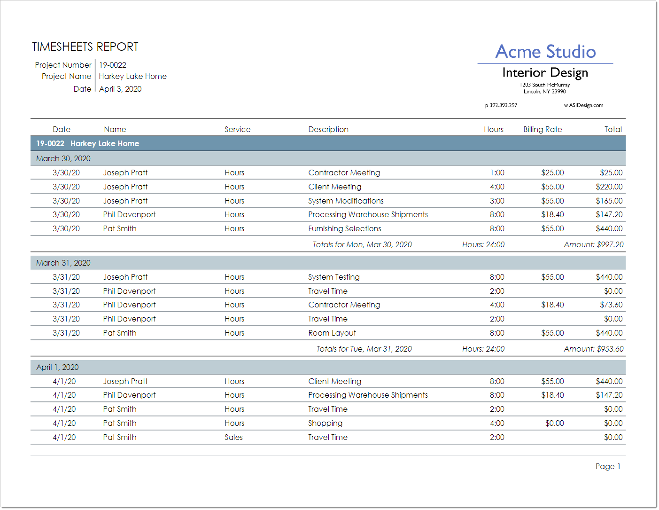This screenshot has width=659, height=510.
Task: Click the Billing Rate column header
Action: 543,129
